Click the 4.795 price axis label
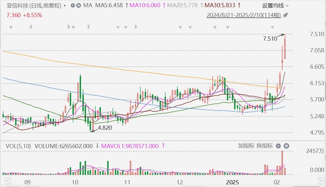Screen dimensions: 326x187 (x=317, y=132)
